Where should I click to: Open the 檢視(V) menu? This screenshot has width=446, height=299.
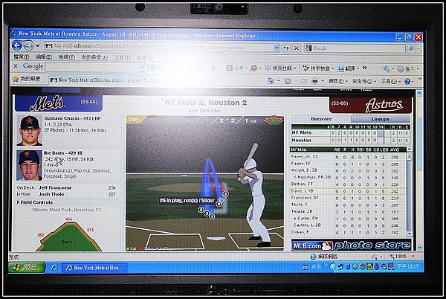[x=67, y=57]
